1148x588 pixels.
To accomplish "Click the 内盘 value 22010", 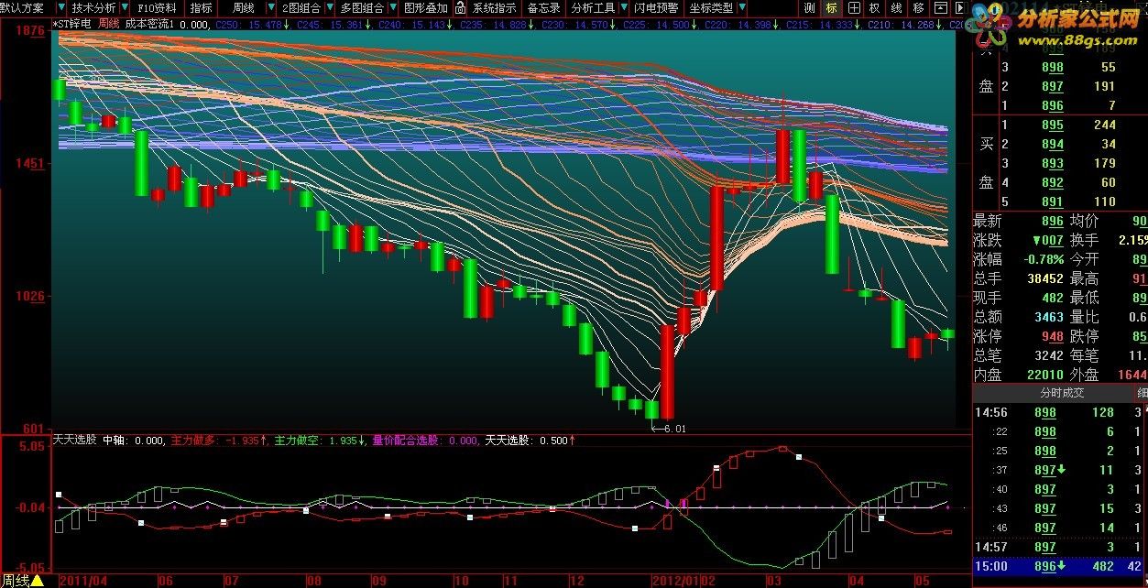I will pos(1044,375).
